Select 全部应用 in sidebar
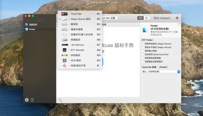 point(40,25)
